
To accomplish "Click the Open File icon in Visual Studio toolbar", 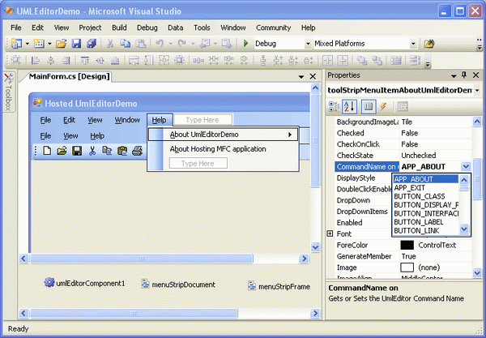I will (x=61, y=44).
